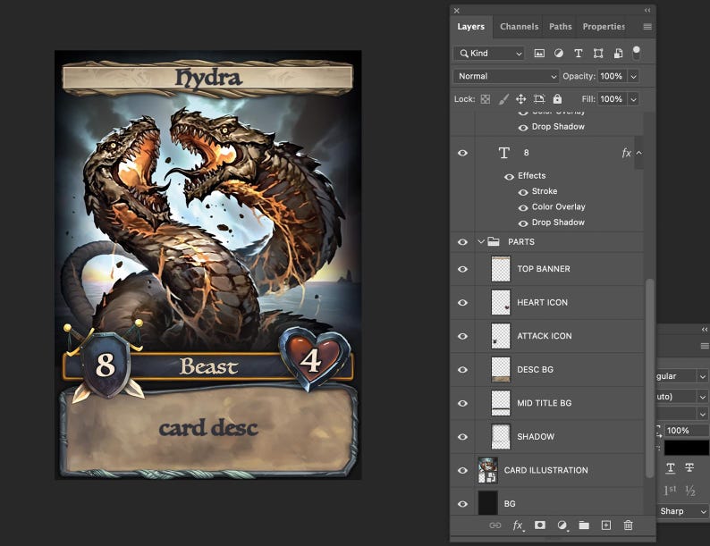This screenshot has width=710, height=546.
Task: Select the type layer T icon for 8
Action: click(x=504, y=153)
